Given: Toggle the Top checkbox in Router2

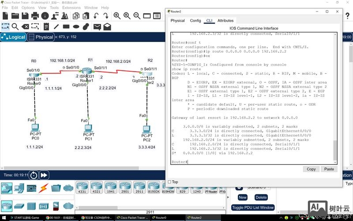Looking at the screenshot, I should (169, 182).
